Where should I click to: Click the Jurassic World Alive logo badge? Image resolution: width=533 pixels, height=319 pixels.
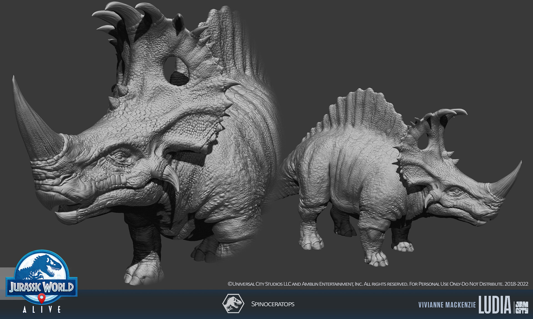pyautogui.click(x=42, y=278)
